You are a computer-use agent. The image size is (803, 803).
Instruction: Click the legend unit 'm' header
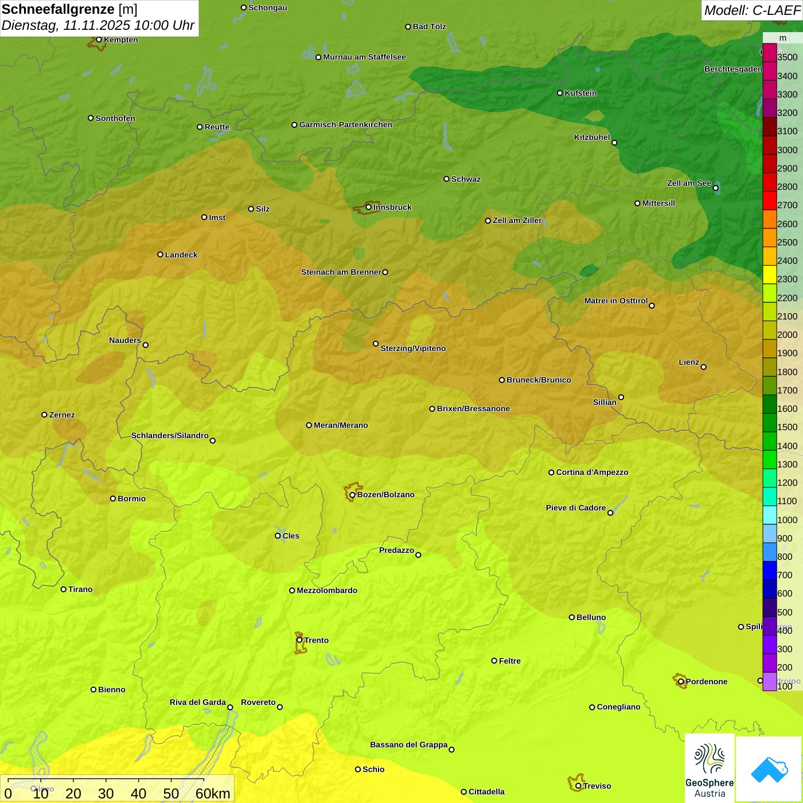click(782, 38)
